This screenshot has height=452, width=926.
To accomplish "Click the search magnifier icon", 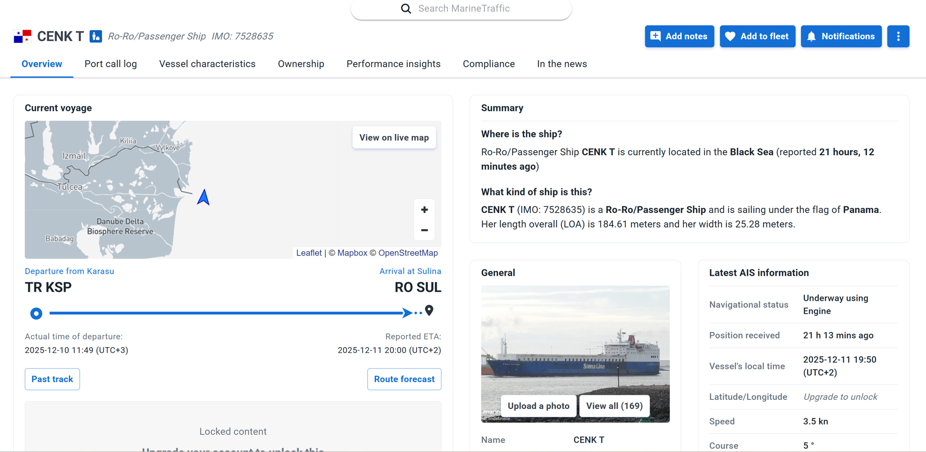I will (406, 9).
